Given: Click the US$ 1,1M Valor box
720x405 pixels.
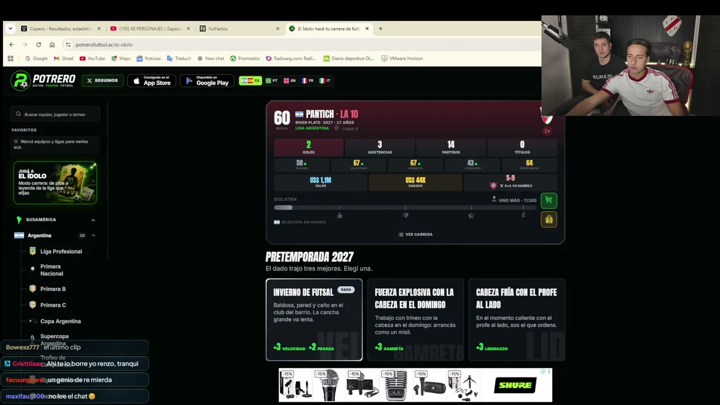Looking at the screenshot, I should point(320,182).
